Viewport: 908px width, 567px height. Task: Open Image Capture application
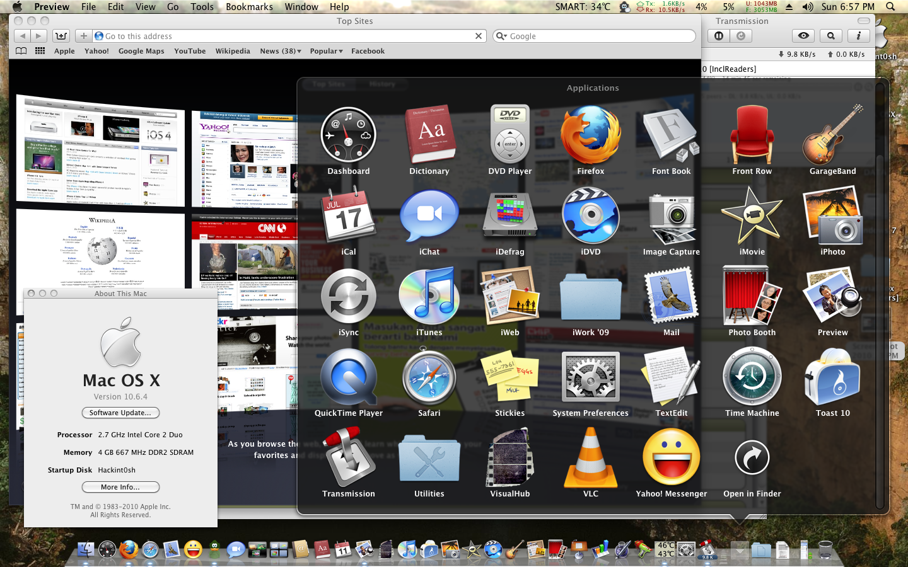point(672,218)
